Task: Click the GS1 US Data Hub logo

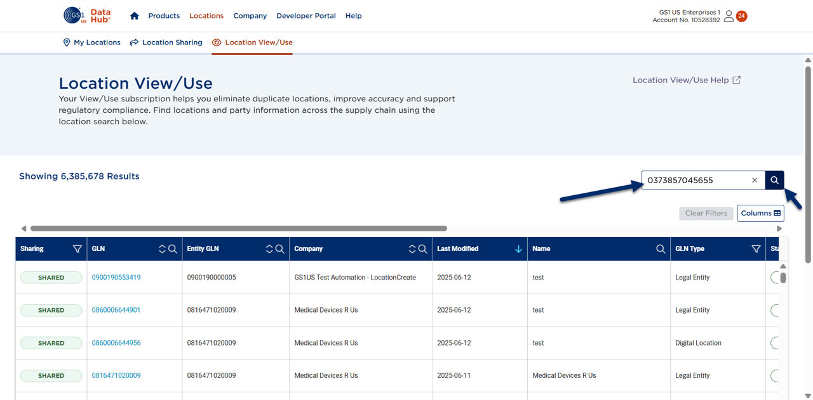Action: (87, 15)
